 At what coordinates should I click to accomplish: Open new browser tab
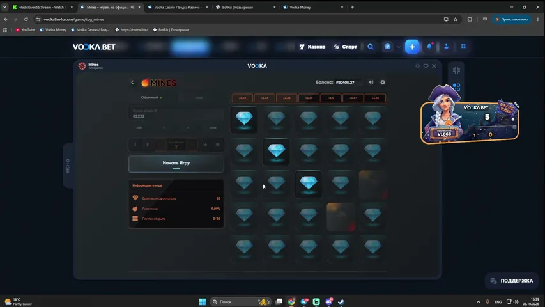(x=352, y=7)
